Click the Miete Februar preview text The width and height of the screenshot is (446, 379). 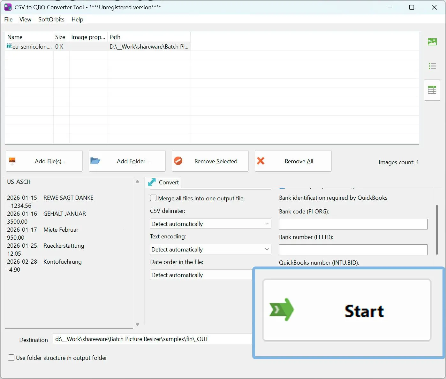(x=61, y=230)
